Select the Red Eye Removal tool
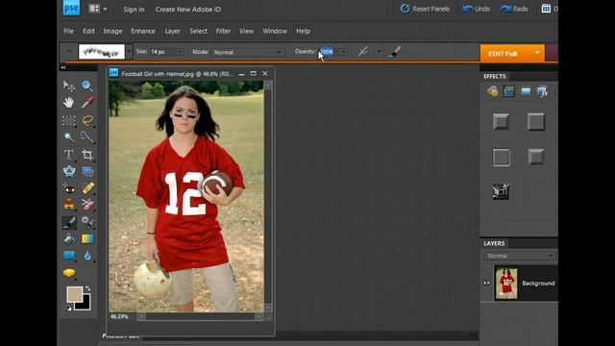The width and height of the screenshot is (615, 346). [x=68, y=189]
